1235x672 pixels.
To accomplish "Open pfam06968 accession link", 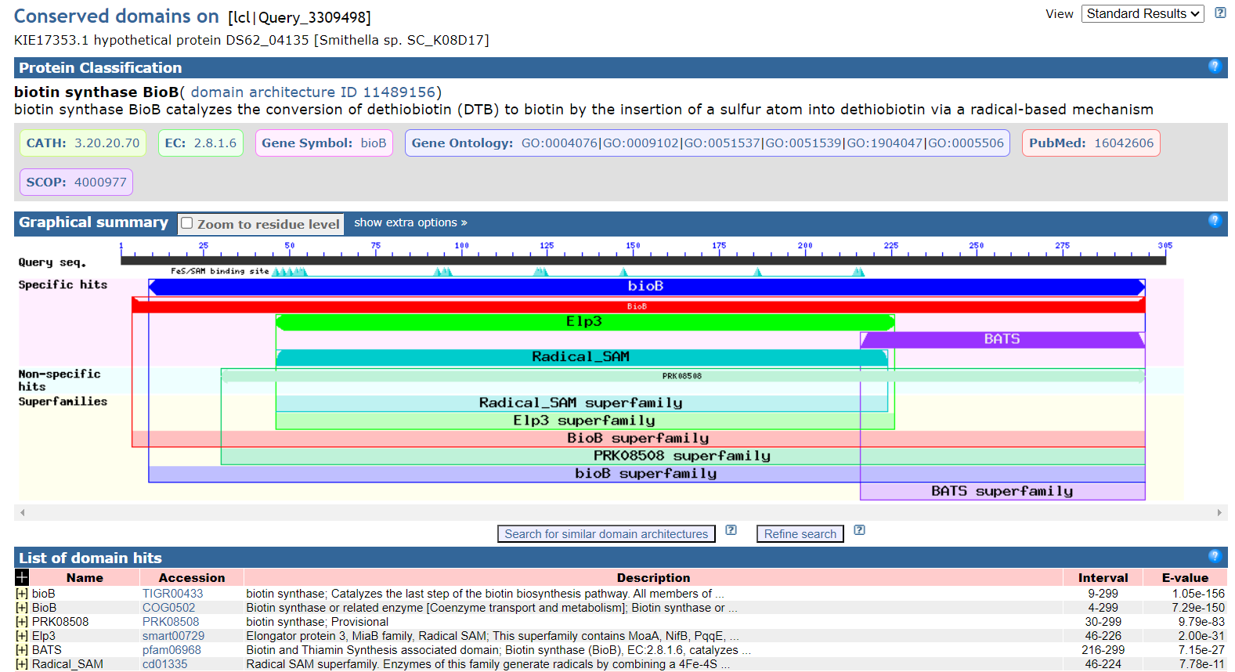I will tap(172, 650).
